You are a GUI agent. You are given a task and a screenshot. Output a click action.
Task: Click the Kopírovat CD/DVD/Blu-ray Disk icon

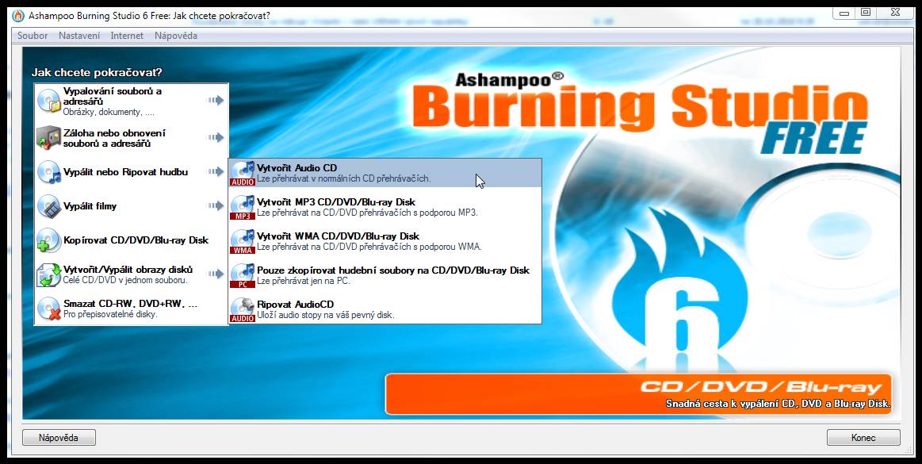[48, 240]
